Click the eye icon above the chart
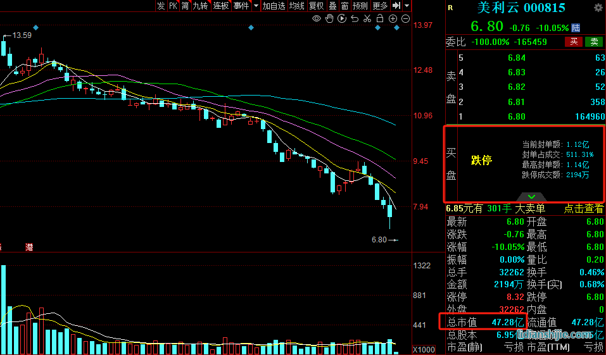This screenshot has height=355, width=606. point(317,19)
